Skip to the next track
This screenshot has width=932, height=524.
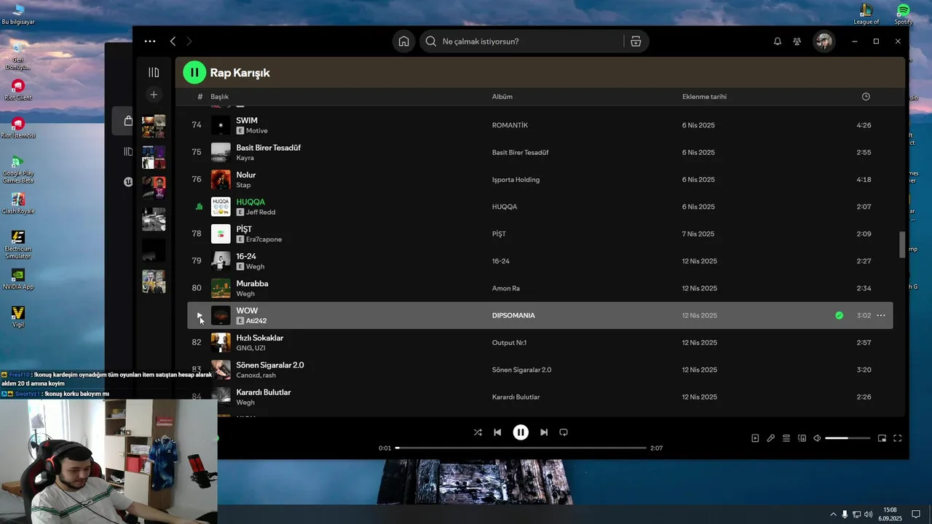544,432
